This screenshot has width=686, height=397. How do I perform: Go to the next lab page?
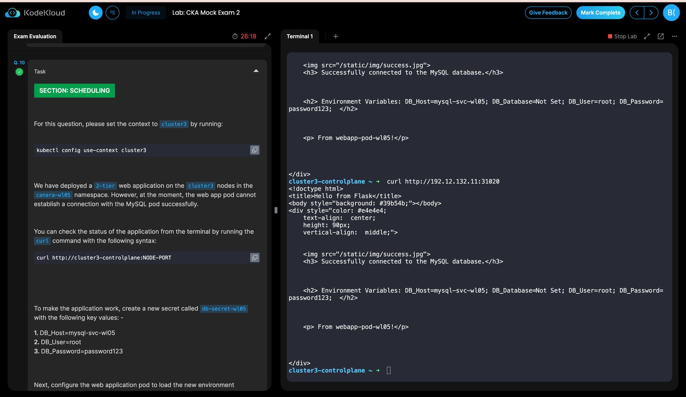[x=651, y=13]
